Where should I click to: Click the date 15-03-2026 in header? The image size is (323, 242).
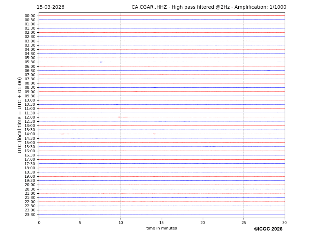coord(51,7)
